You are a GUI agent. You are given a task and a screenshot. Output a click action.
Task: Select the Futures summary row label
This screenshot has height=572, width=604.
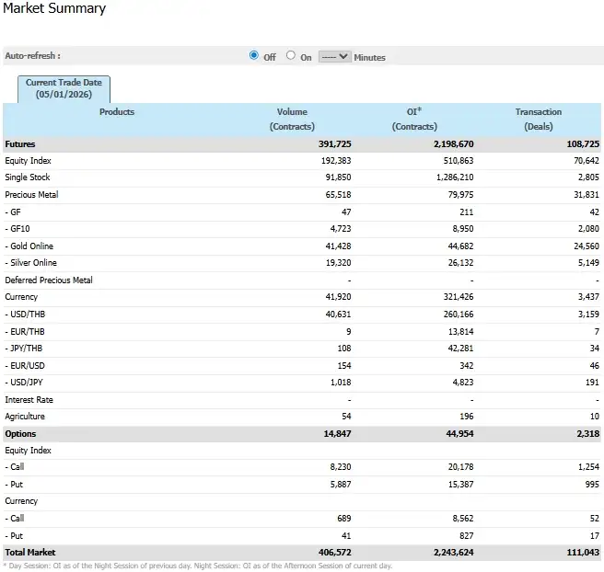pos(20,144)
